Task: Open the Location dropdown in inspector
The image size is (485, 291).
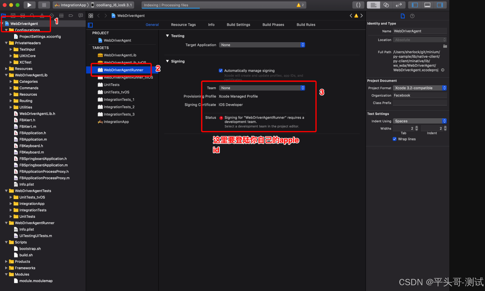Action: (x=420, y=40)
